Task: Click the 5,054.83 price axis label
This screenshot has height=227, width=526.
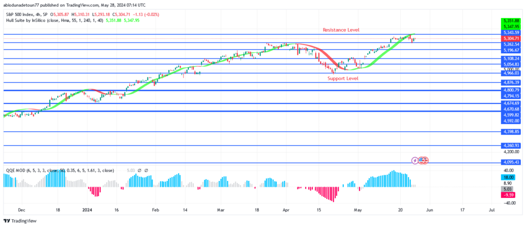Action: [x=511, y=64]
